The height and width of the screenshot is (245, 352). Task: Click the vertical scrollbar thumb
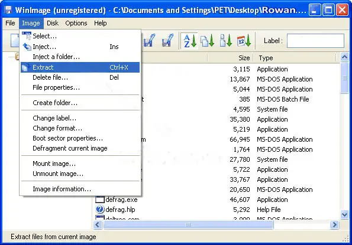(x=344, y=78)
